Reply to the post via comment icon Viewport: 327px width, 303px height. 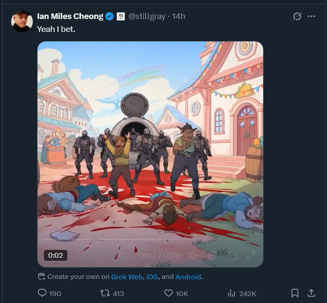[x=42, y=293]
